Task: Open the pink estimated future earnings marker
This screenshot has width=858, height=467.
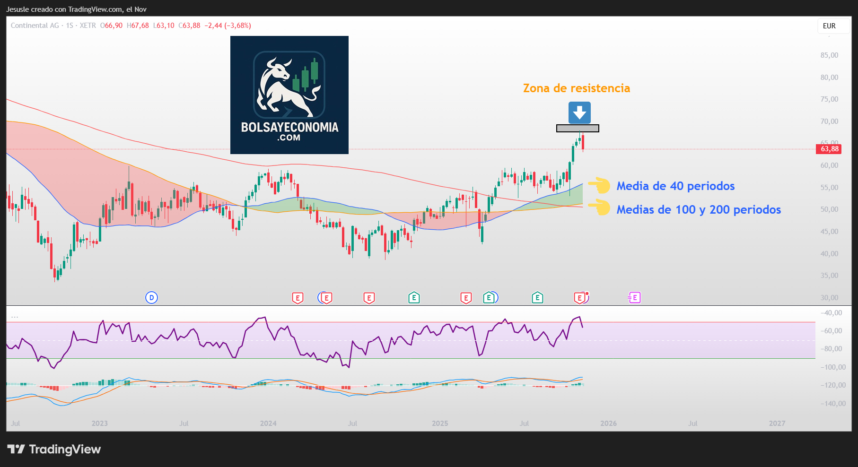Action: point(634,298)
